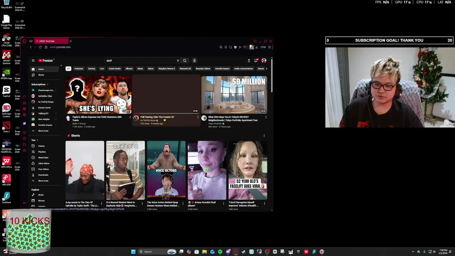Open YouTube notifications bell

[x=256, y=60]
